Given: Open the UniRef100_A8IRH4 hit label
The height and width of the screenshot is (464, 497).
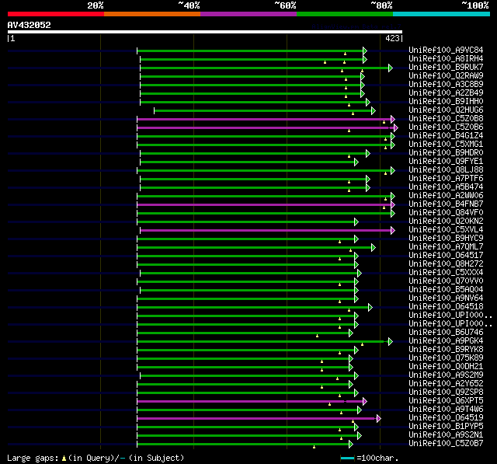Looking at the screenshot, I should coord(446,58).
